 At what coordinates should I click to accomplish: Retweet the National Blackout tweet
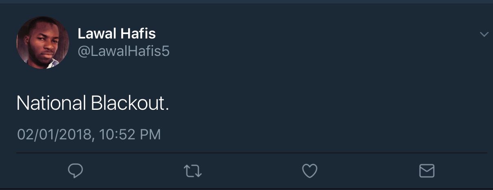coord(192,171)
